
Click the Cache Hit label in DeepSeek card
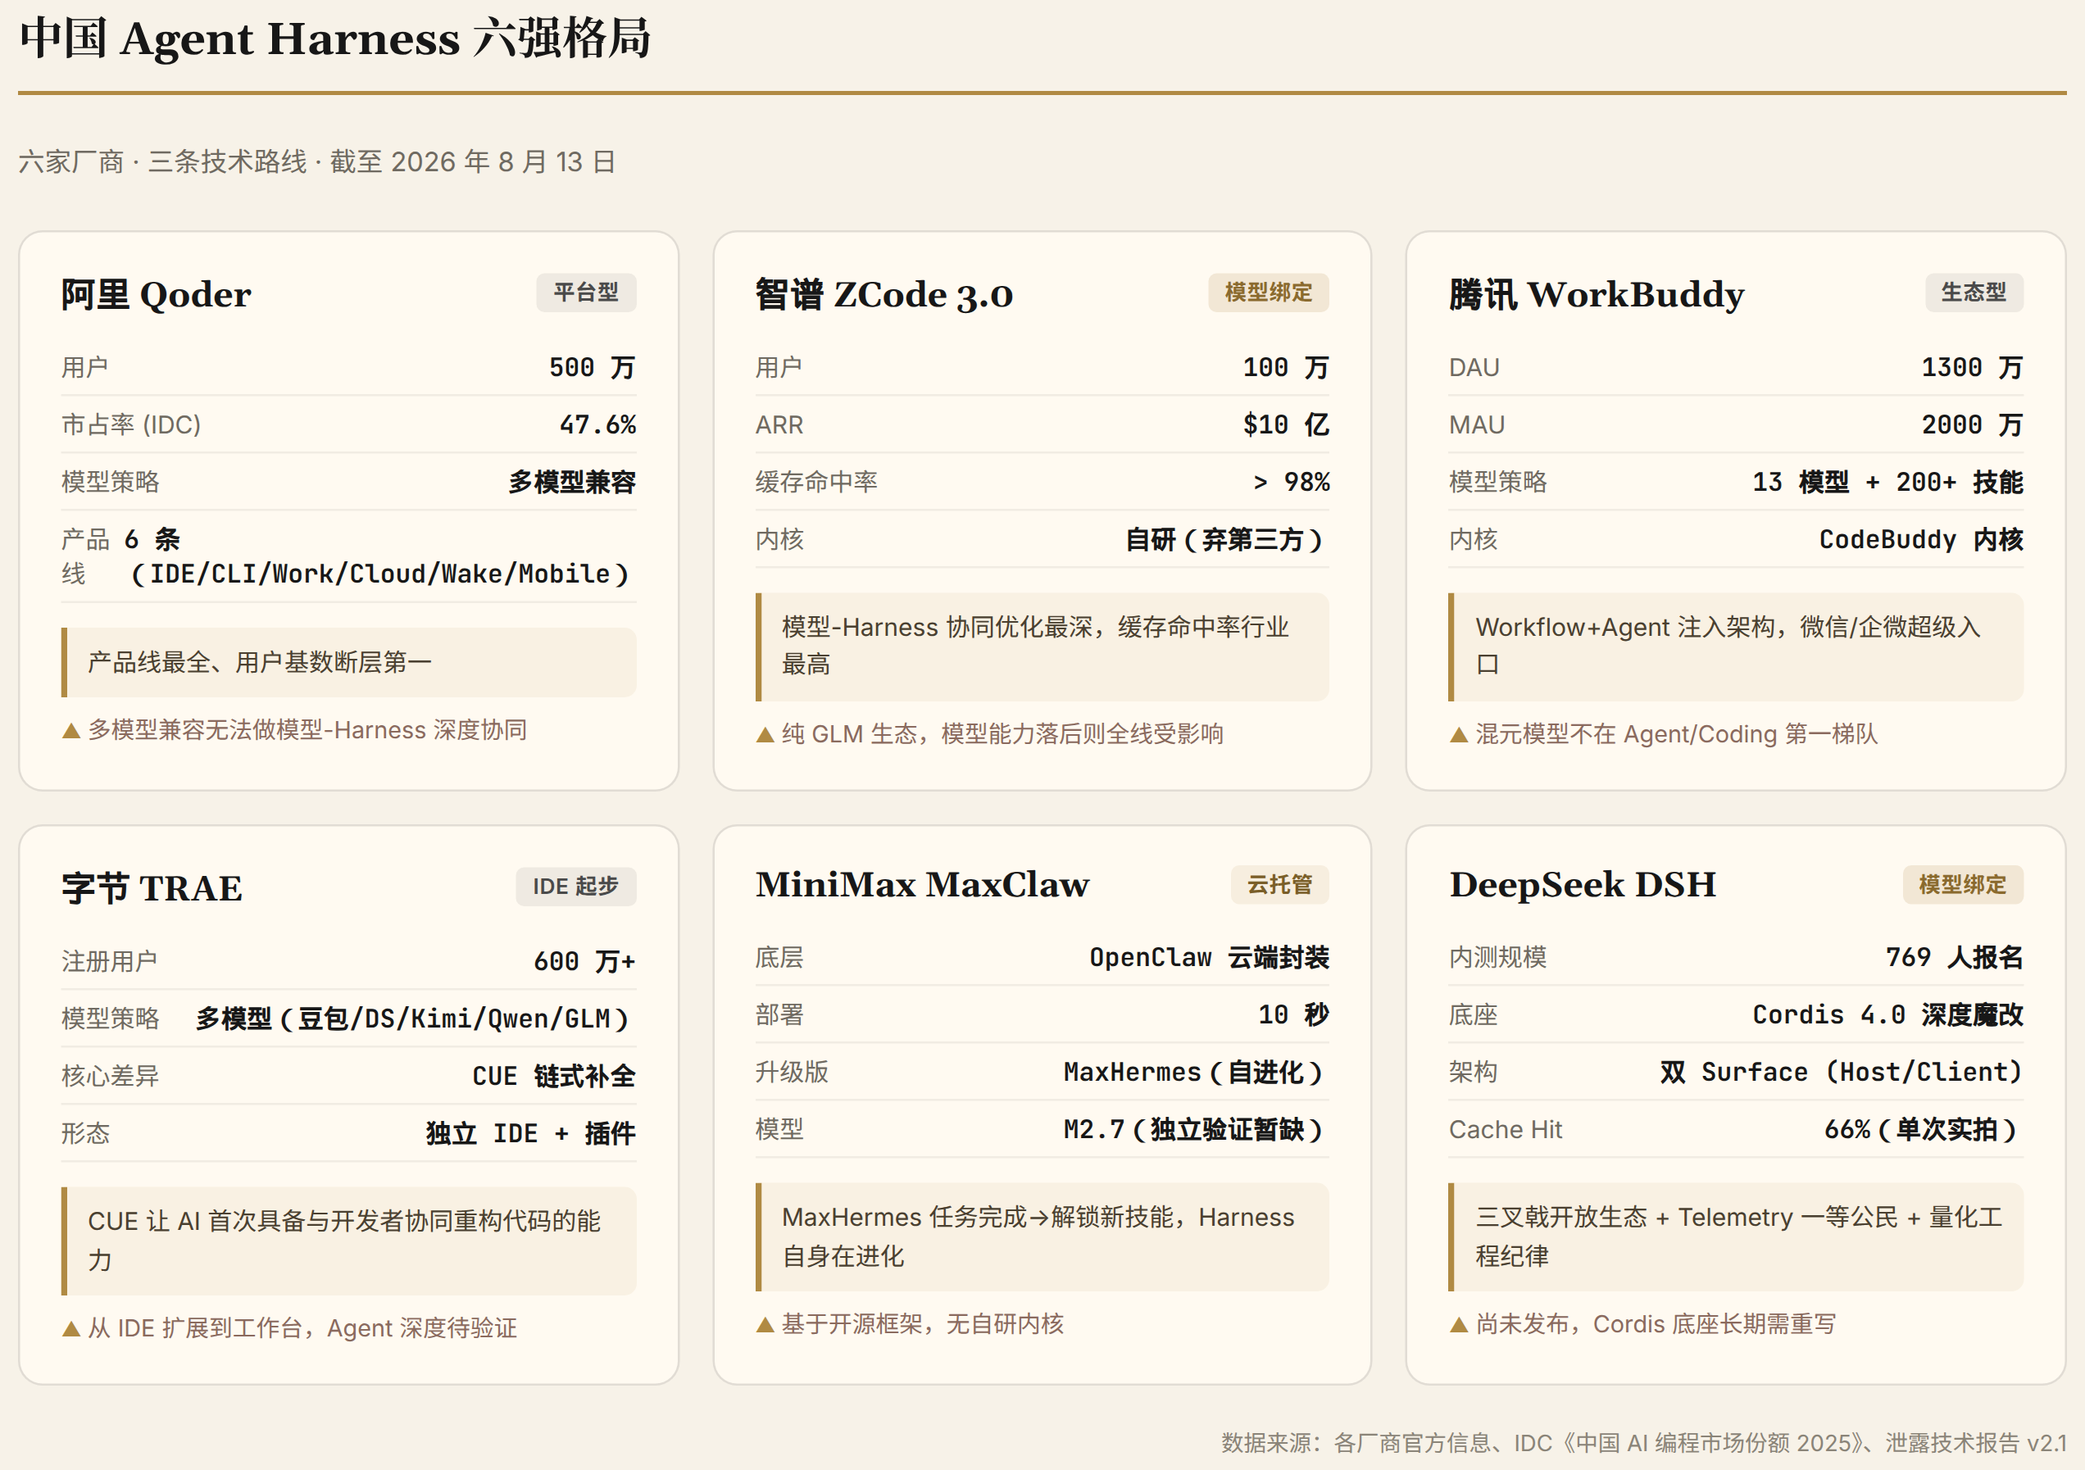coord(1506,1129)
